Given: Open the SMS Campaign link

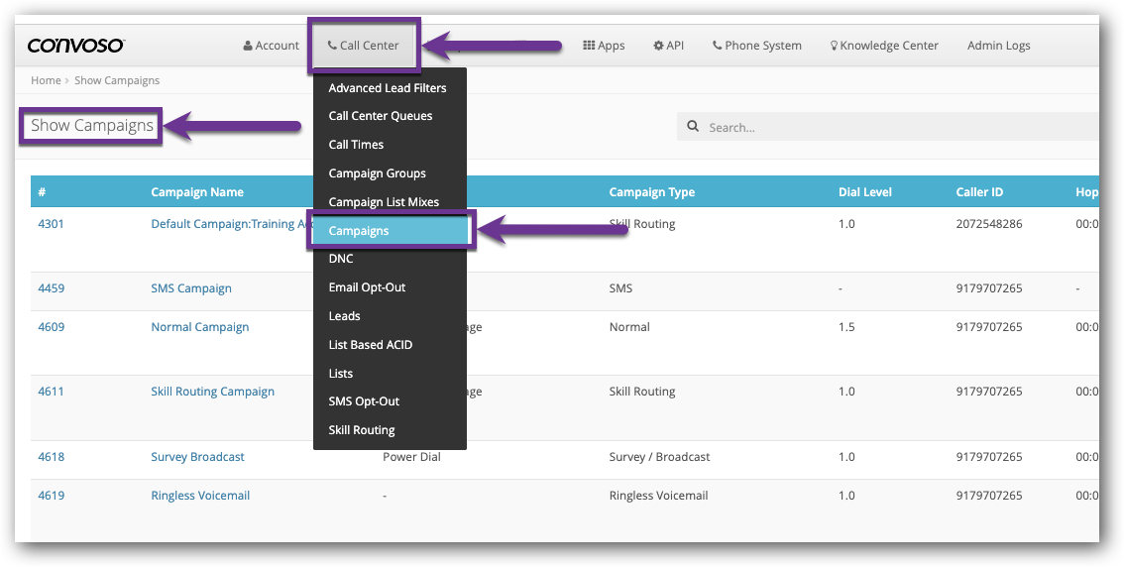Looking at the screenshot, I should coord(191,288).
